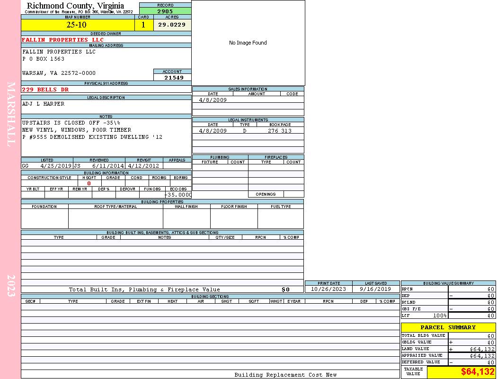Screen dimensions: 497x379
Task: Select the yellow map number 25-10 field
Action: click(76, 25)
